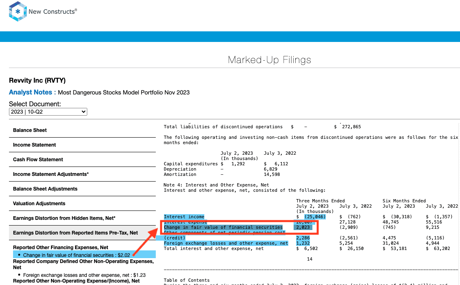Click highlighted Interest income row label
Screen dimensions: 460x285
click(184, 217)
